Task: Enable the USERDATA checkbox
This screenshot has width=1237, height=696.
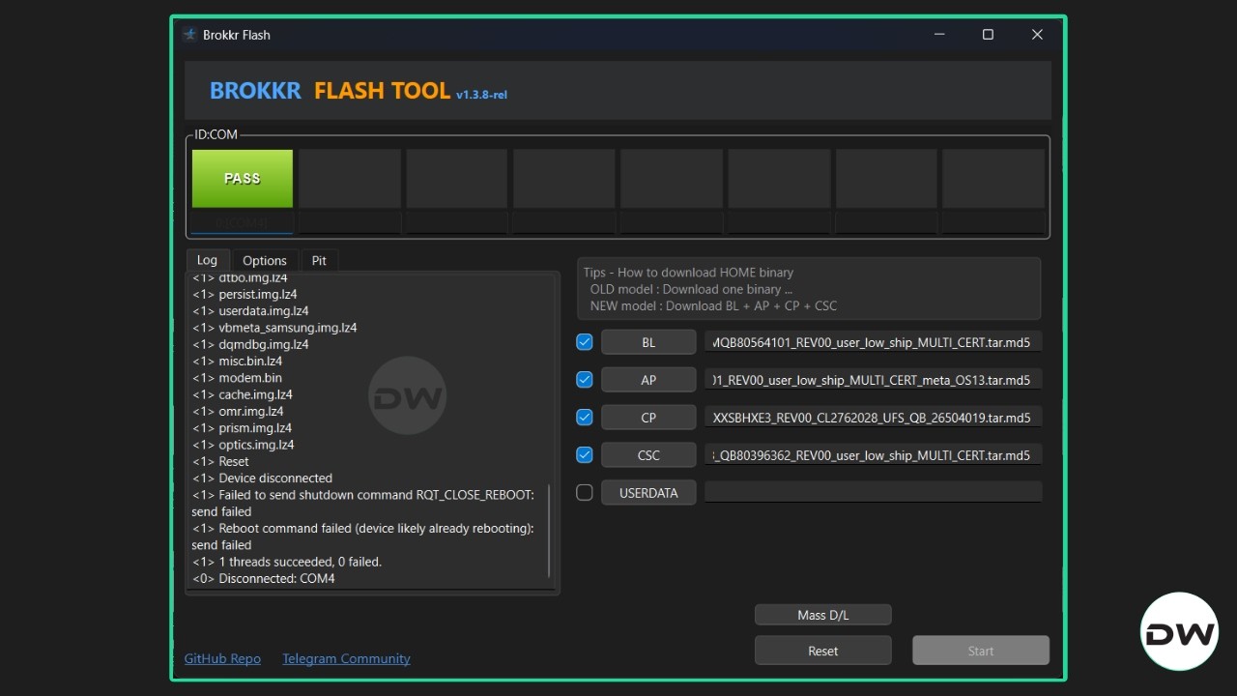Action: [x=584, y=492]
